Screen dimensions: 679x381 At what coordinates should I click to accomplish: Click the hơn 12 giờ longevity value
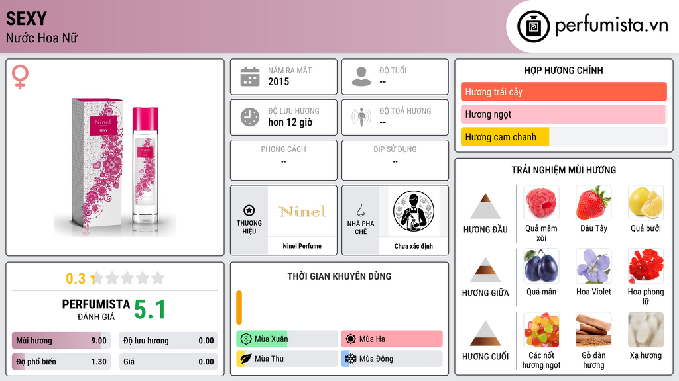[x=290, y=122]
